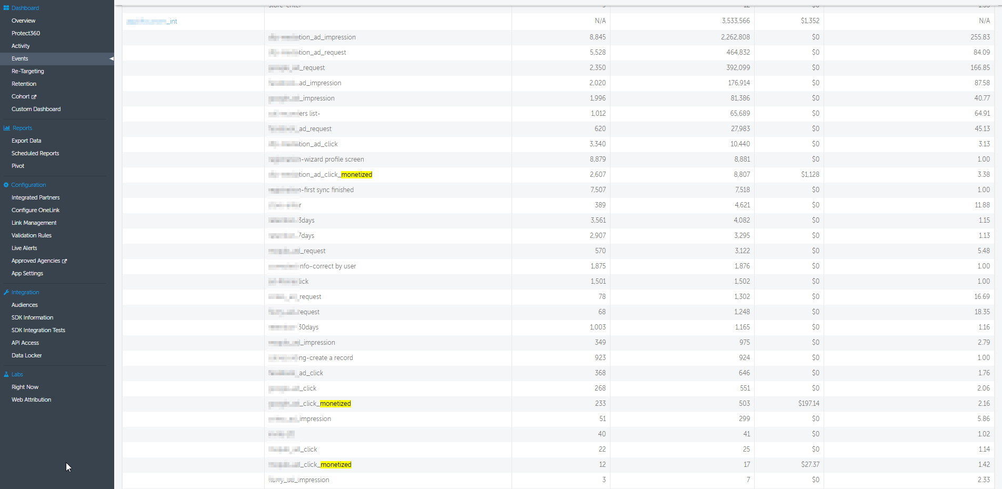
Task: Click the Labs flask icon
Action: point(6,374)
